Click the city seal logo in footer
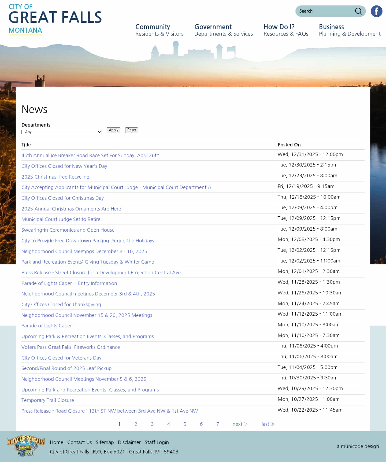The width and height of the screenshot is (386, 462). point(26,445)
